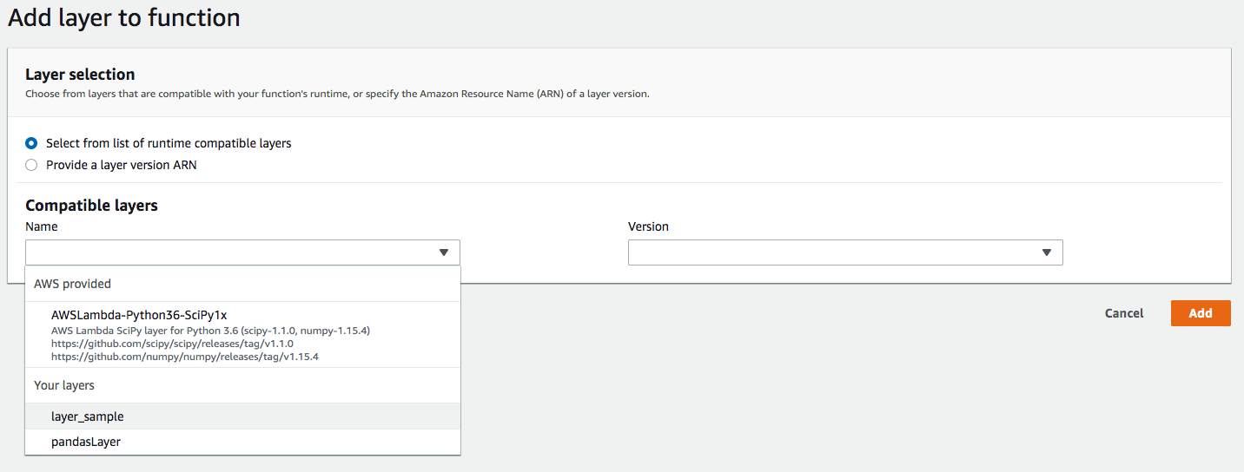The image size is (1244, 472).
Task: Open the Version combo box field
Action: click(x=834, y=252)
